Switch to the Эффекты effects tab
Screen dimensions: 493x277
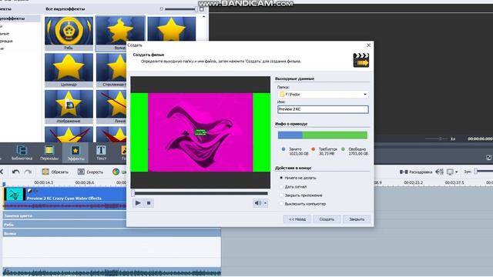[x=75, y=152]
